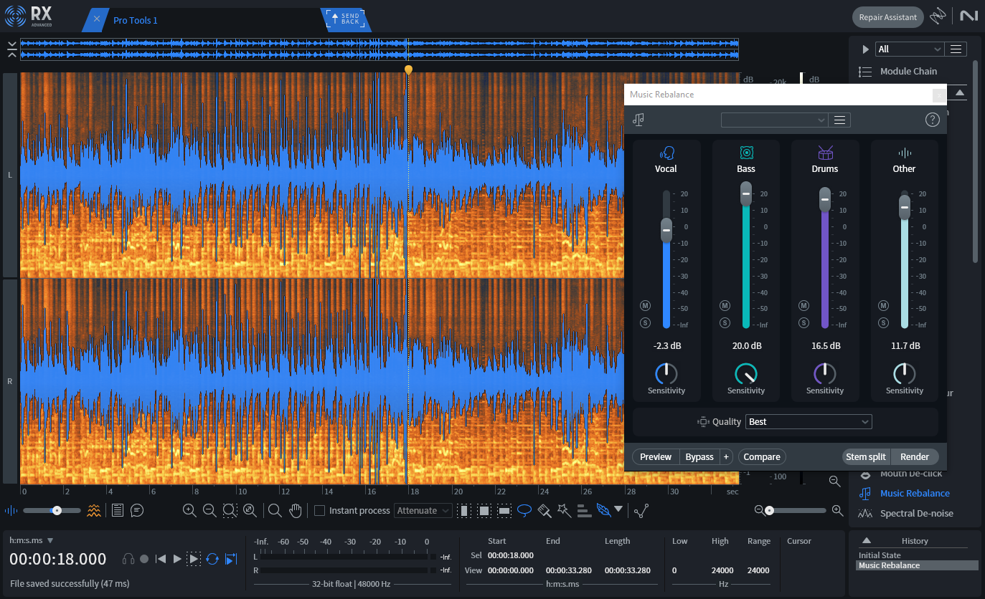This screenshot has height=599, width=985.
Task: Click the playhead marker on the timeline
Action: pos(408,70)
